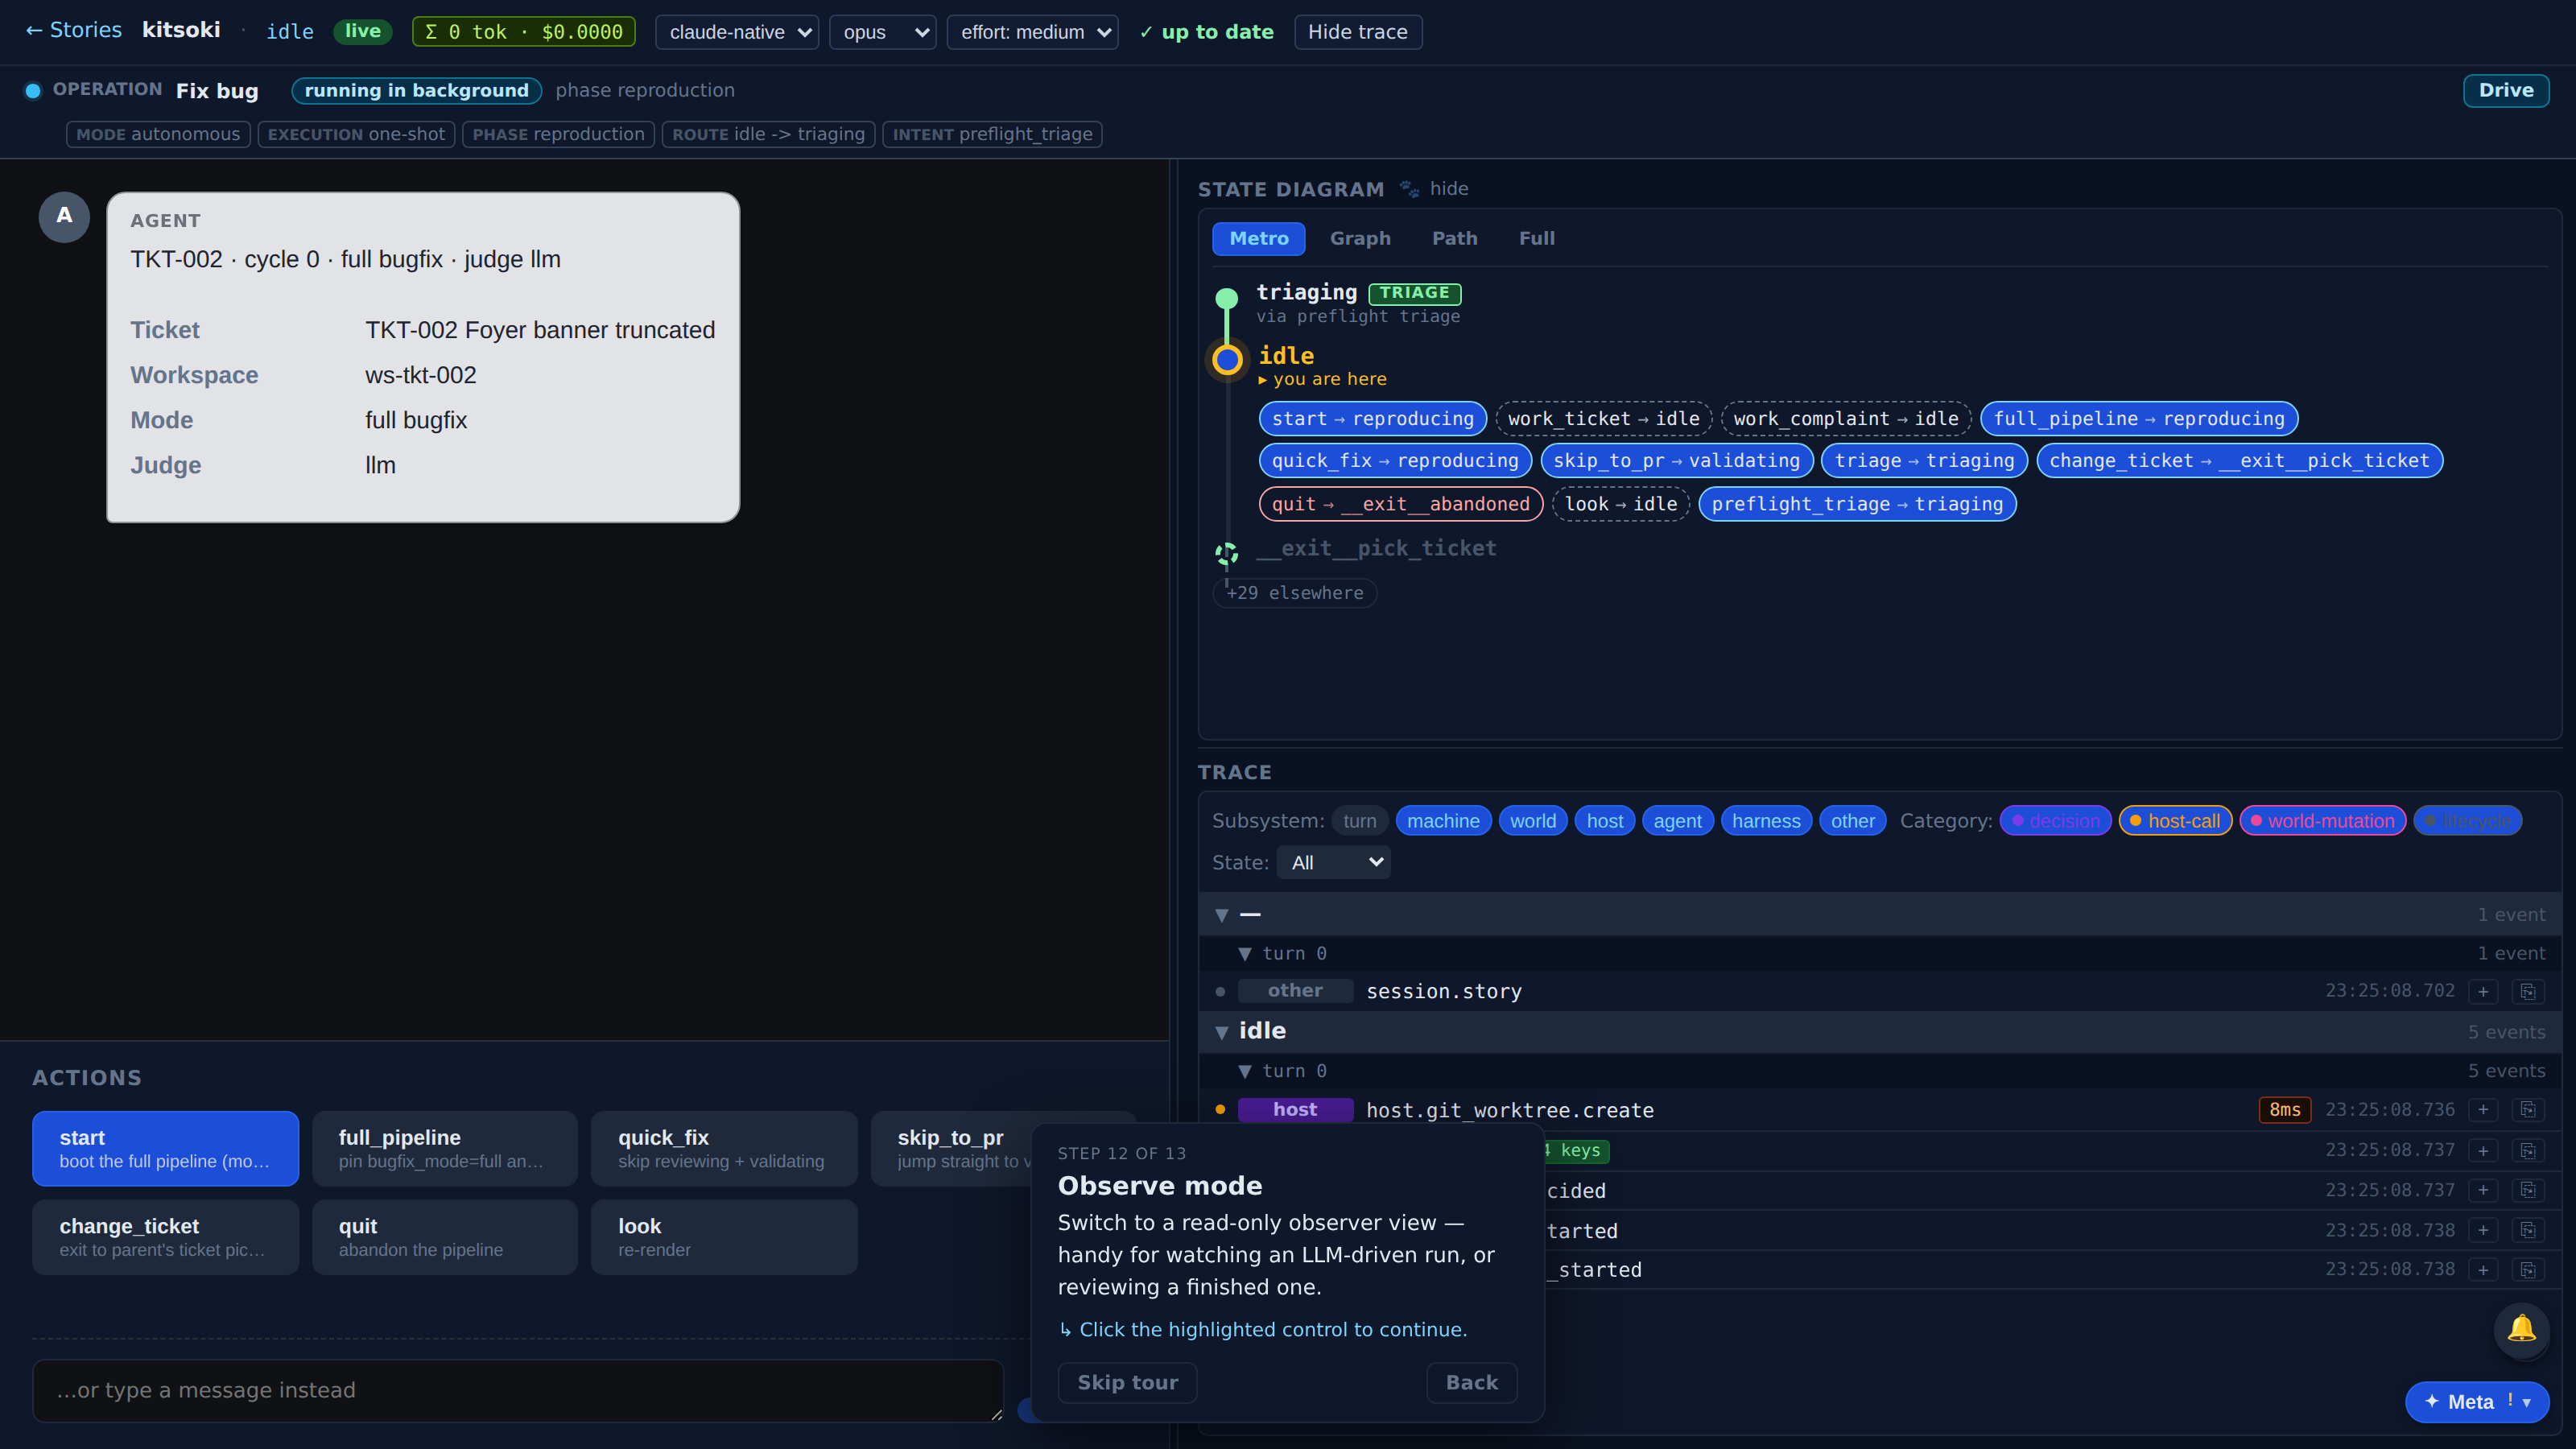
Task: Click the idle station marker in metro diagram
Action: pyautogui.click(x=1227, y=359)
